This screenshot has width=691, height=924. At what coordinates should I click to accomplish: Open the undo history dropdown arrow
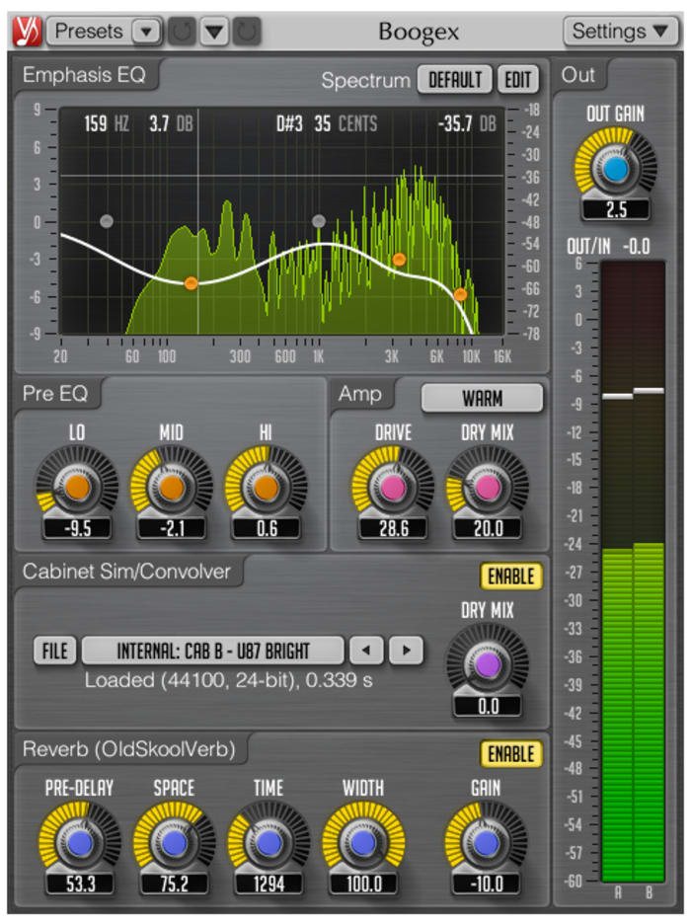214,32
